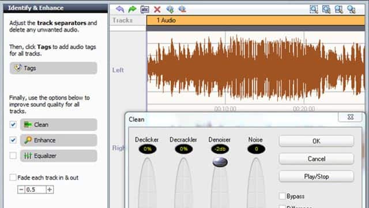Uncheck the Enhance checkbox
This screenshot has height=208, width=369.
[x=13, y=140]
